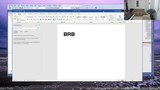Click the Decrease Indent icon
Screen dimensions: 160x90
tap(63, 17)
